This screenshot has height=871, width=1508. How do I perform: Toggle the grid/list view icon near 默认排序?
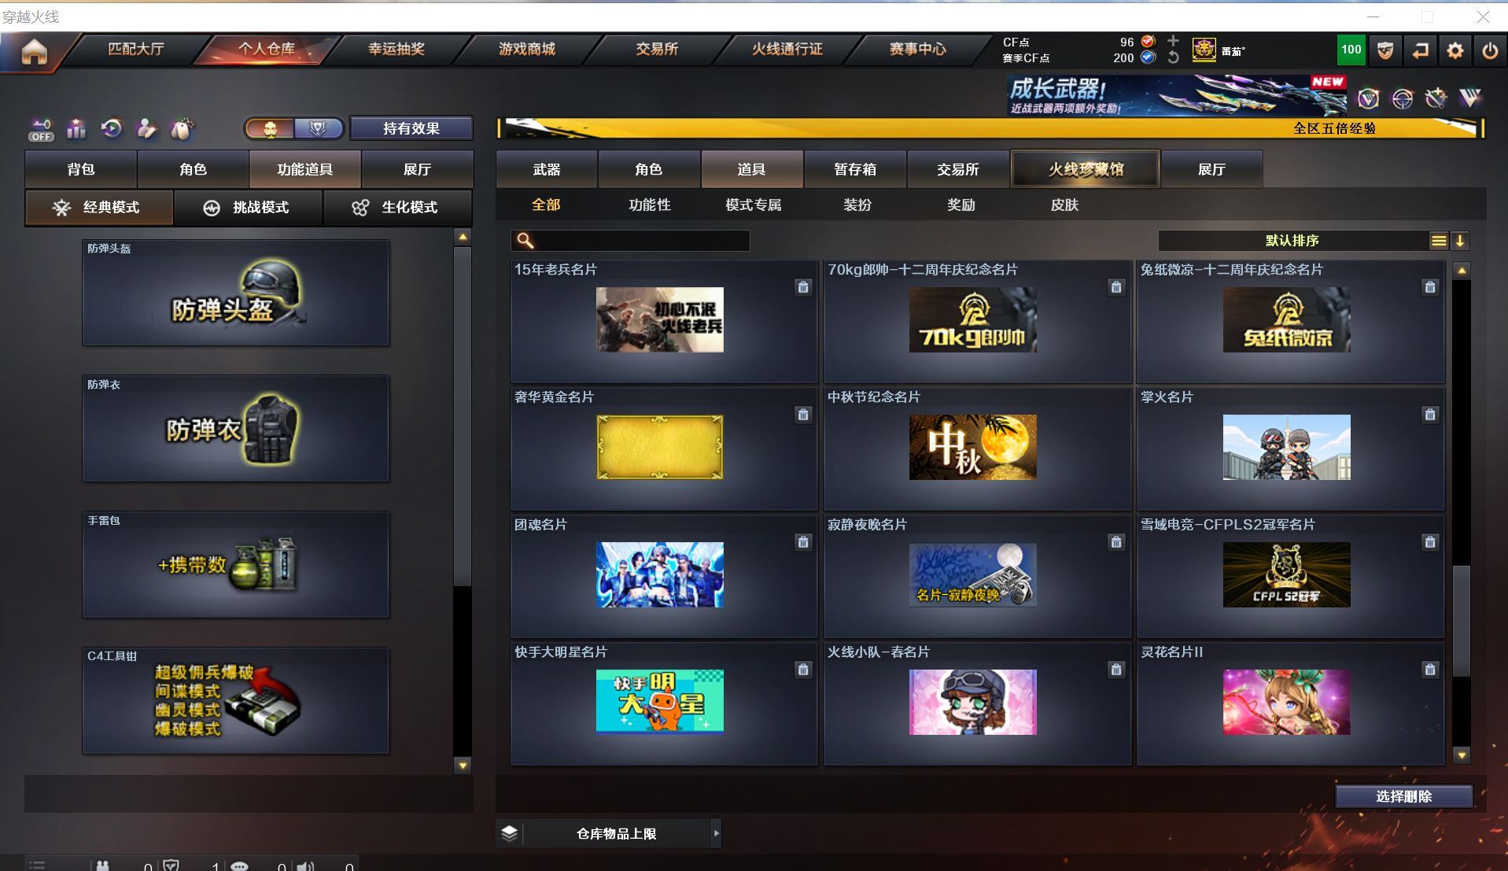pos(1439,241)
